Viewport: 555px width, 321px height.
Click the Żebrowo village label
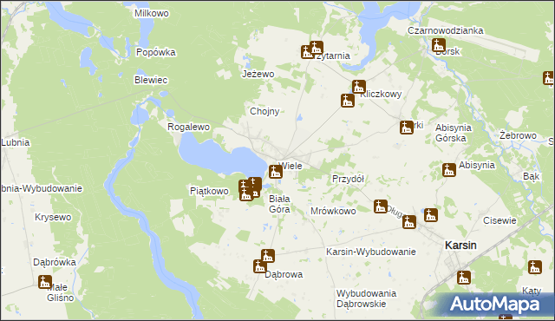(519, 135)
